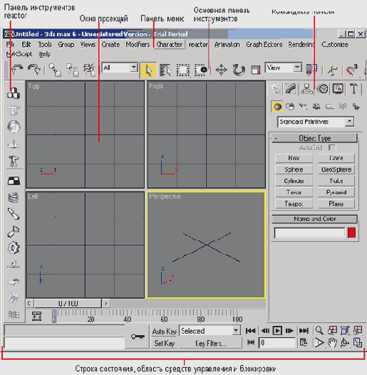Switch to the Hierarchy command panel tab
The width and height of the screenshot is (367, 375).
pyautogui.click(x=306, y=89)
